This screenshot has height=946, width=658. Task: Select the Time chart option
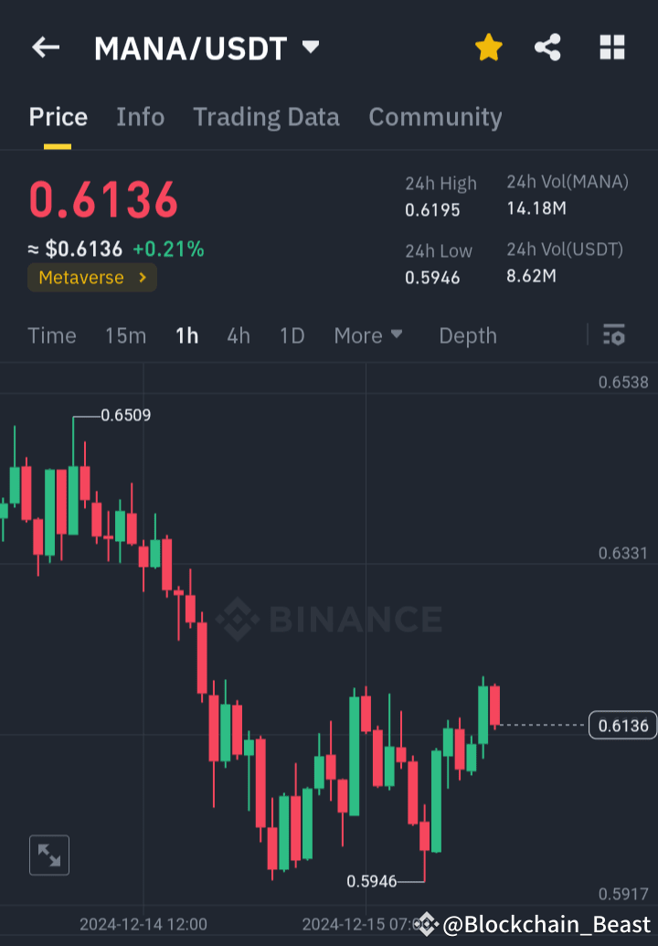pos(51,335)
